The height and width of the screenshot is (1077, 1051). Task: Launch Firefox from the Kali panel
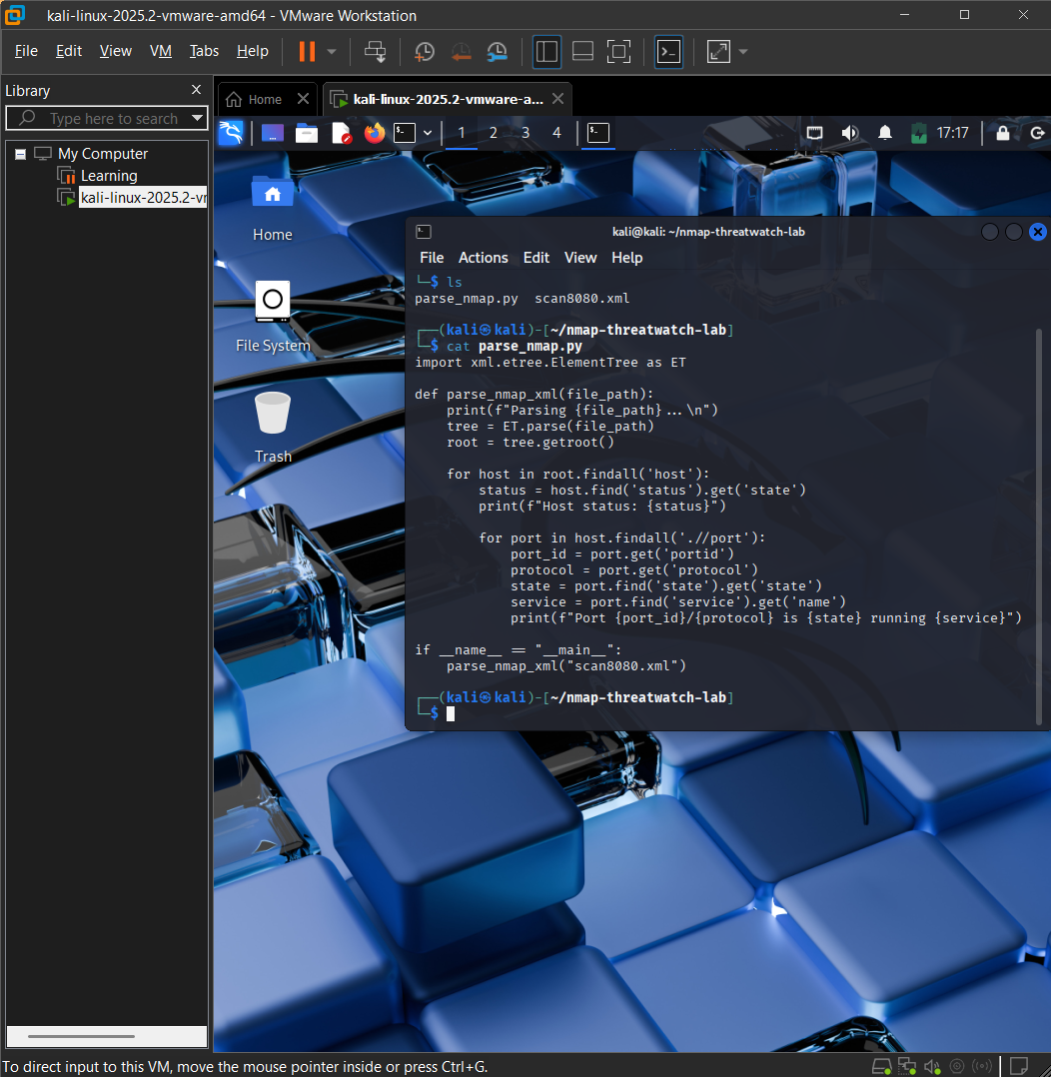pos(375,133)
